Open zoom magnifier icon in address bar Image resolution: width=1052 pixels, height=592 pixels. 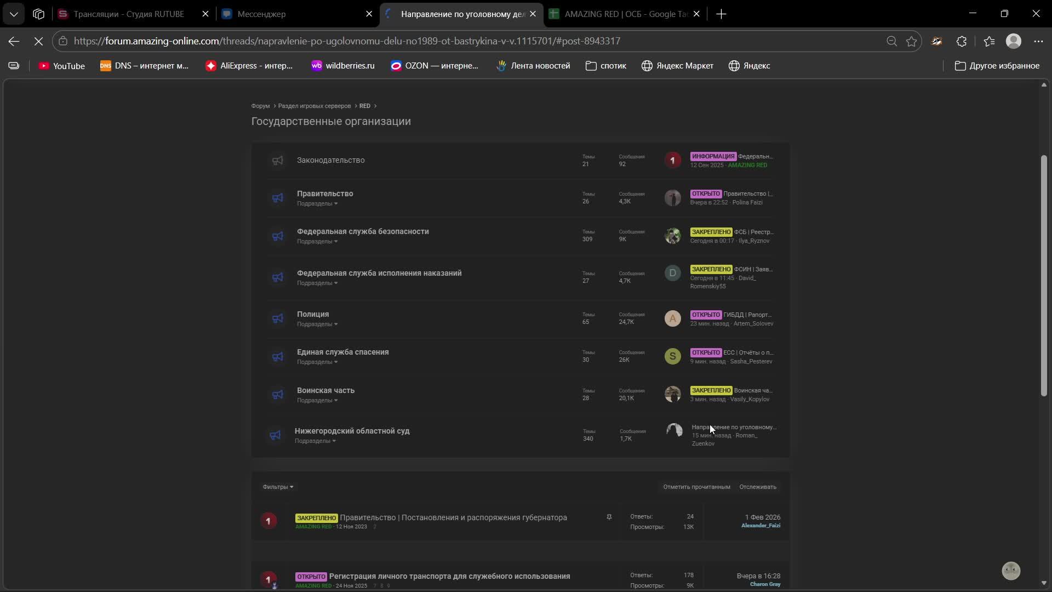[x=891, y=41]
